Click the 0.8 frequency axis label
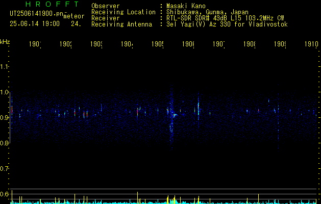 click(x=4, y=143)
